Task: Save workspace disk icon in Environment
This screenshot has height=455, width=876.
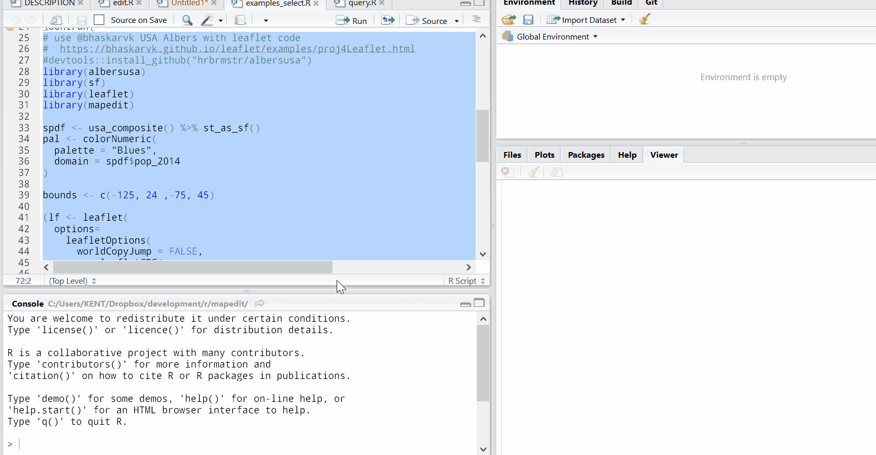Action: point(528,20)
